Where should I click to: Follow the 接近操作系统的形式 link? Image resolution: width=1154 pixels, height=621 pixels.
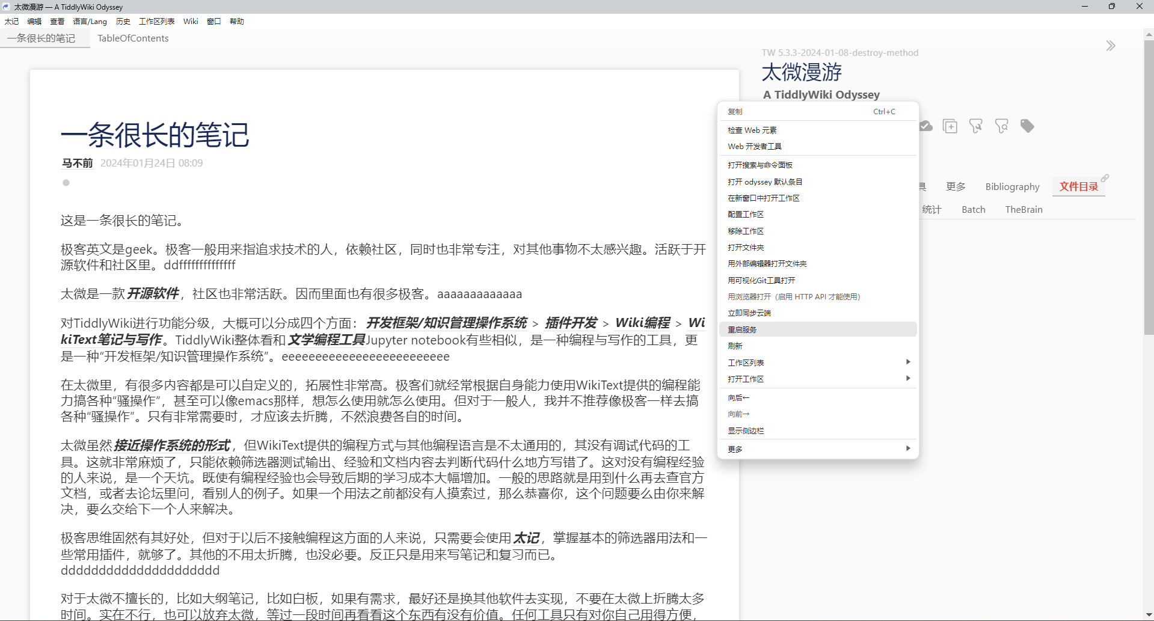coord(172,445)
